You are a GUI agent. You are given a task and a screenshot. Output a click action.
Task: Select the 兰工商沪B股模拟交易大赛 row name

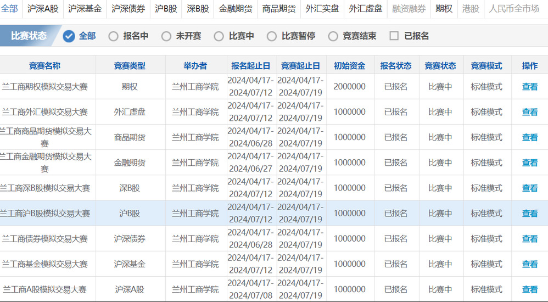coord(45,214)
